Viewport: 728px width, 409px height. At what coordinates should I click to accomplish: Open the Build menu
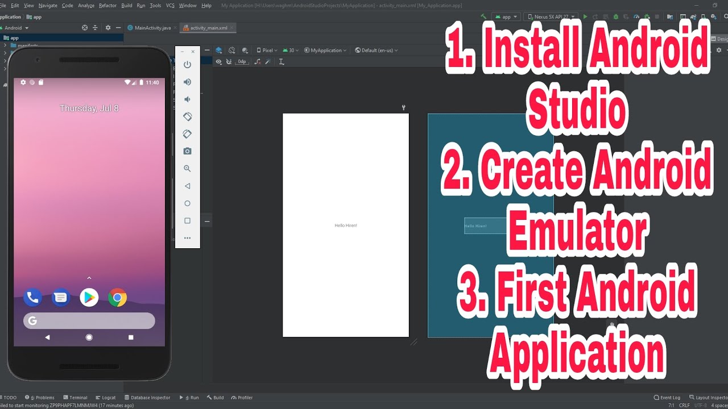click(127, 5)
